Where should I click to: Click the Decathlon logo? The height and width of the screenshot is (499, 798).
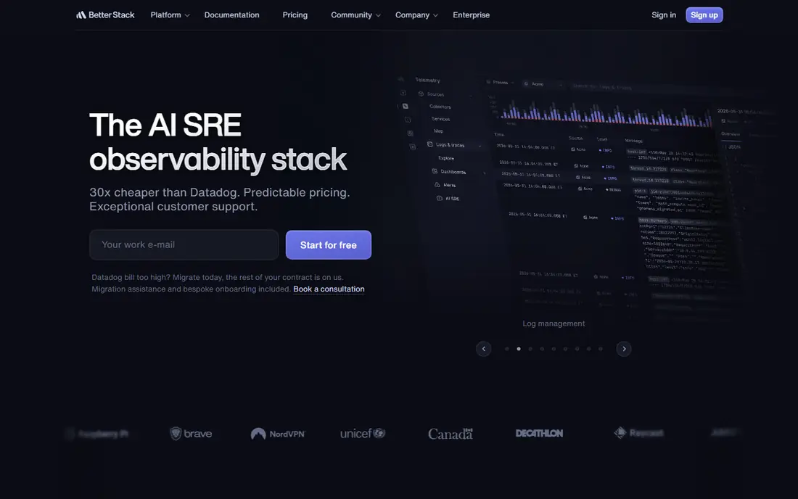pyautogui.click(x=540, y=434)
